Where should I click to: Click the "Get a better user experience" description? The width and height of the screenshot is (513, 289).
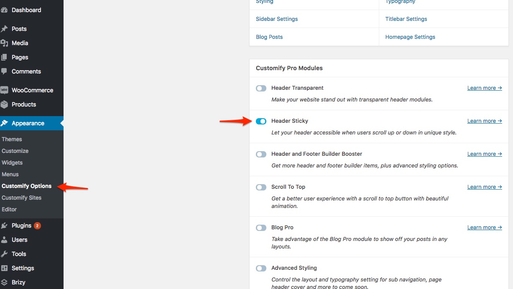(360, 202)
